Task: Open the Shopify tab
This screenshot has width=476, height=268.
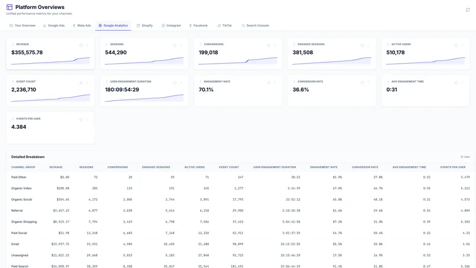Action: pyautogui.click(x=145, y=26)
